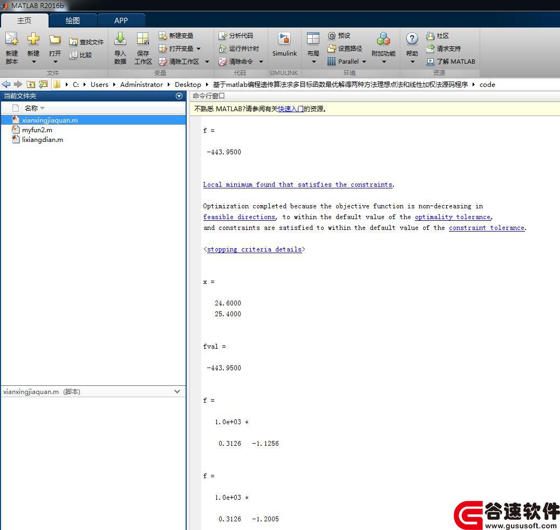
Task: Expand Add-Ons (附加功能) dropdown arrow
Action: click(x=384, y=62)
